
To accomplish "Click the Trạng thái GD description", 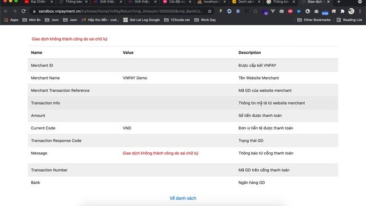I will [x=250, y=141].
